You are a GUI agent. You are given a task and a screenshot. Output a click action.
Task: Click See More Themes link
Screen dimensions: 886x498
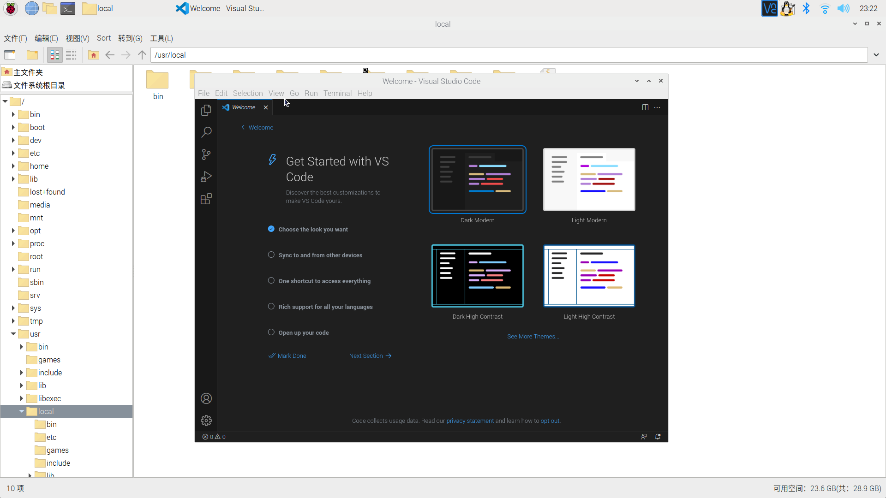(x=533, y=336)
